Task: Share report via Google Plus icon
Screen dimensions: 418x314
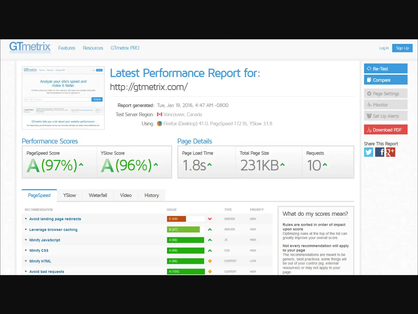Action: pyautogui.click(x=391, y=152)
